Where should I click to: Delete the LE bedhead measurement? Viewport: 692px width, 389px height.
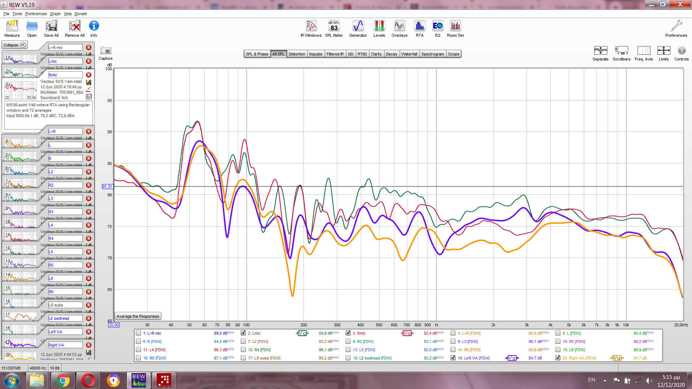tap(89, 318)
